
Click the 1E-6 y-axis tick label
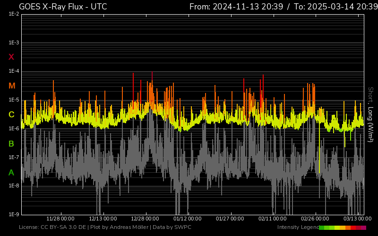click(x=14, y=128)
